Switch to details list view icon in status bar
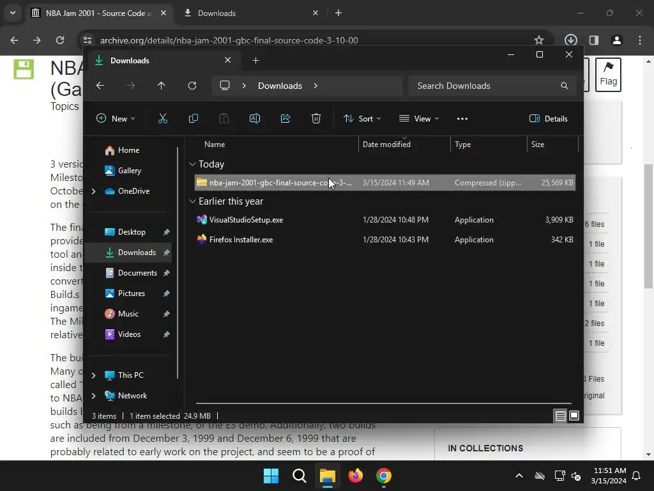 click(x=560, y=416)
